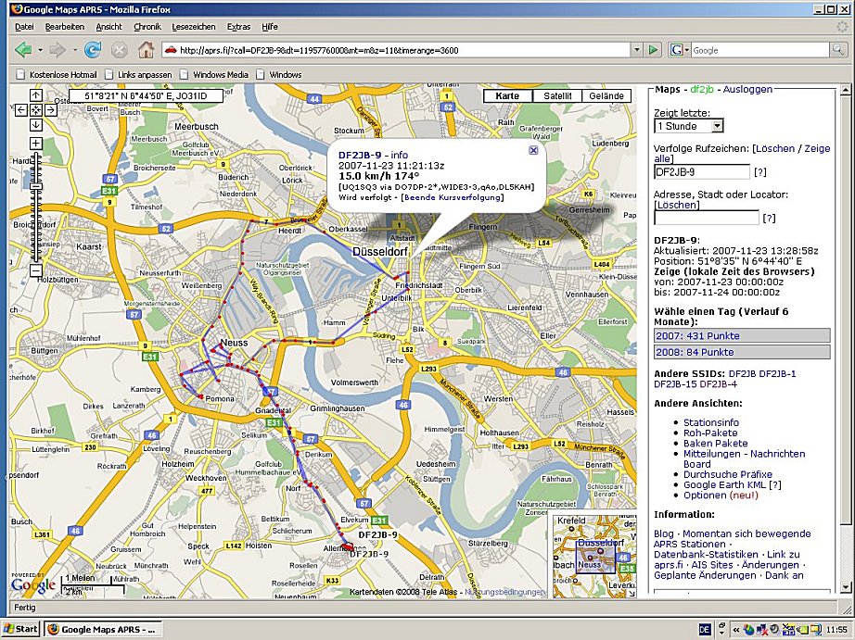This screenshot has width=855, height=640.
Task: Open the Stationsinfo view link
Action: [x=711, y=422]
